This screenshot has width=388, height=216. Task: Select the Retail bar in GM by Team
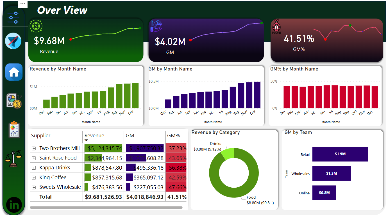pyautogui.click(x=340, y=154)
